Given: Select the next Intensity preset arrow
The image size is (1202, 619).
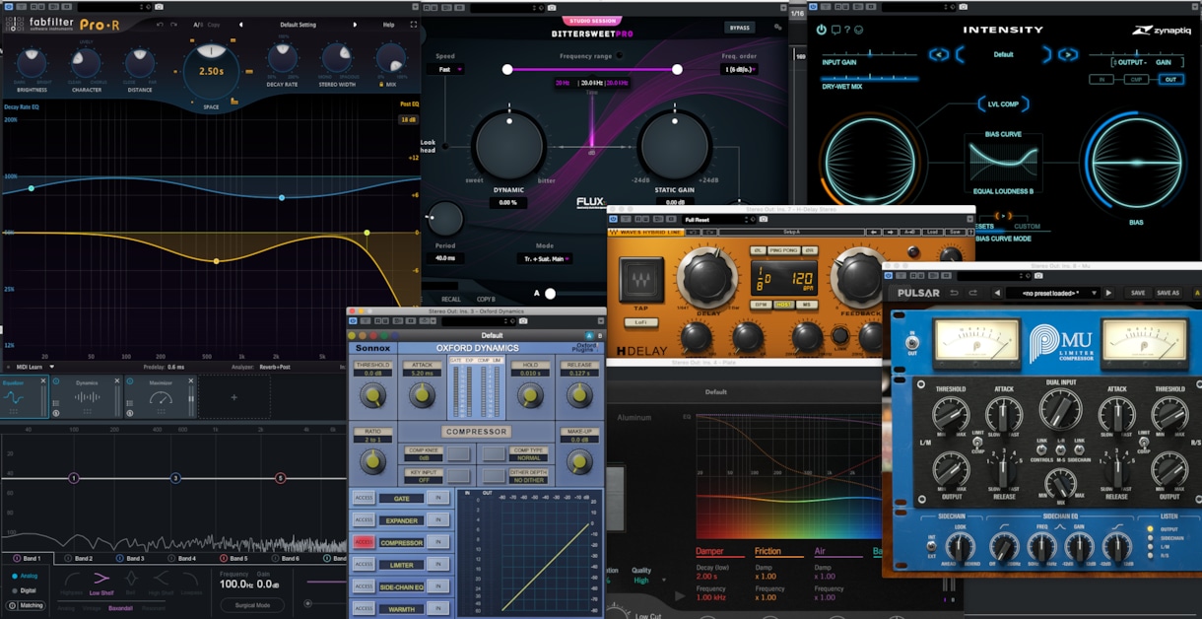Looking at the screenshot, I should point(1068,54).
